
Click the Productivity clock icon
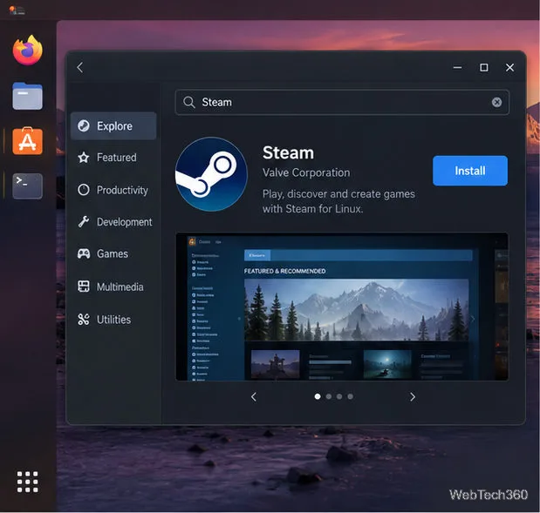tap(84, 190)
